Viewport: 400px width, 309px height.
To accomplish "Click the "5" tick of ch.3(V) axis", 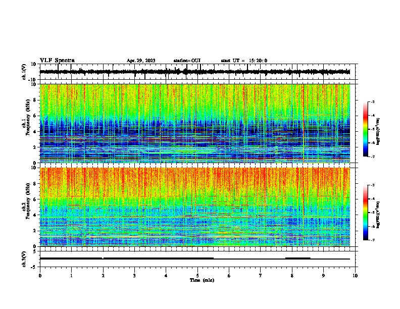I will [x=35, y=251].
